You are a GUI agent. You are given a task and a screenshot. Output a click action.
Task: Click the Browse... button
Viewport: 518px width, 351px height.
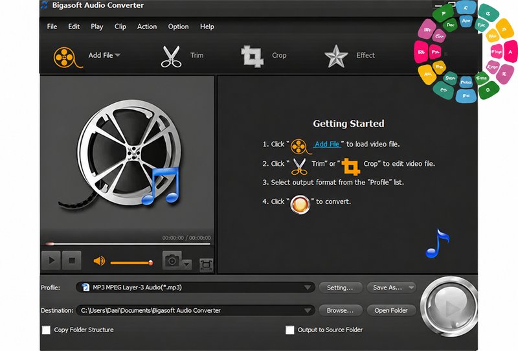[x=341, y=311]
